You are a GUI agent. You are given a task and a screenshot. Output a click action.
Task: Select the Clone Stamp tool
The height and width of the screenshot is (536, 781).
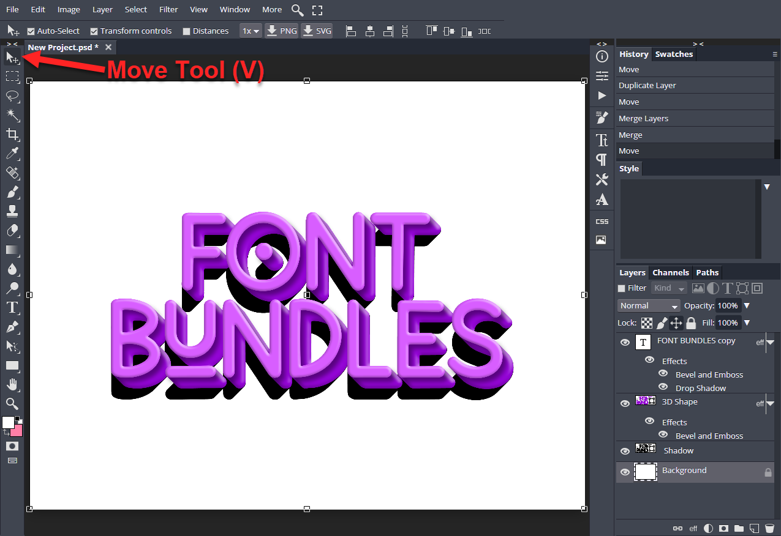tap(12, 212)
